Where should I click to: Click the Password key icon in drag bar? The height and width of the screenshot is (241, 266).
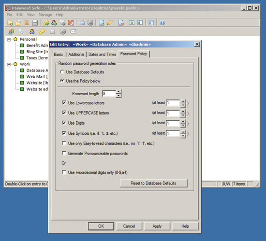42,31
